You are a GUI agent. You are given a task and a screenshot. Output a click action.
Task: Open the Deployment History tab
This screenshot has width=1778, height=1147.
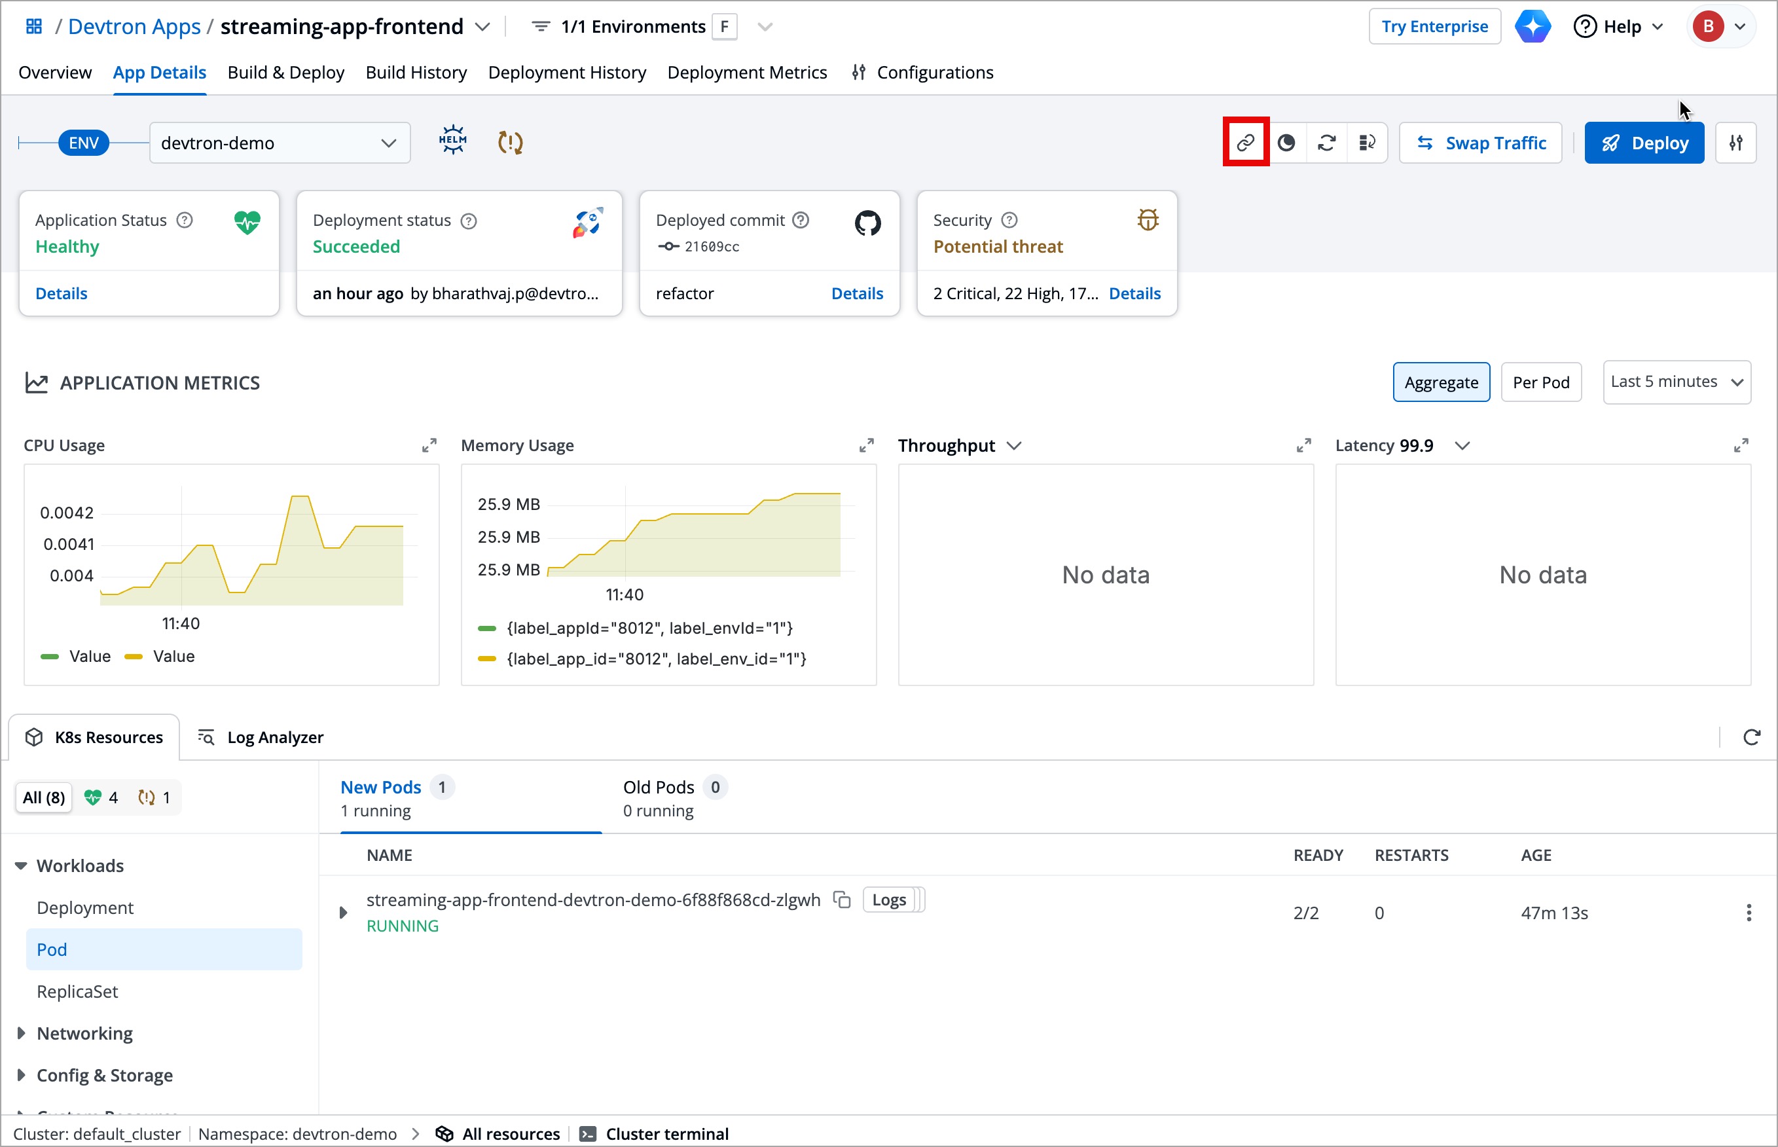[567, 72]
